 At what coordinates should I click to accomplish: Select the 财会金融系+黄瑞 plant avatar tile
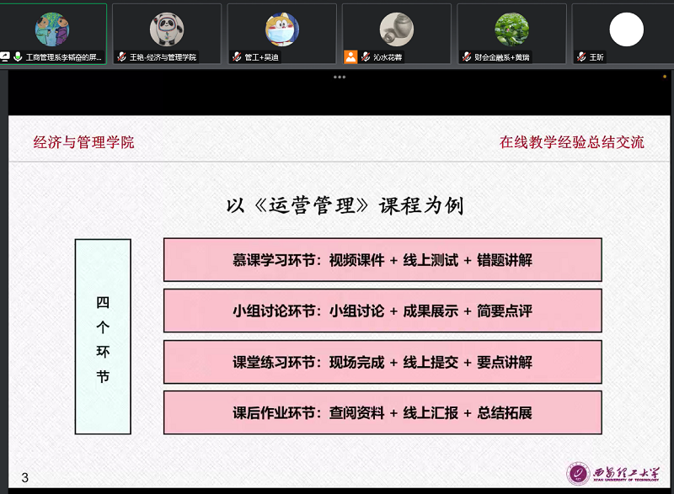(511, 29)
